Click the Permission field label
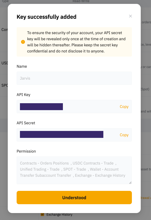151x220 pixels. pos(26,151)
